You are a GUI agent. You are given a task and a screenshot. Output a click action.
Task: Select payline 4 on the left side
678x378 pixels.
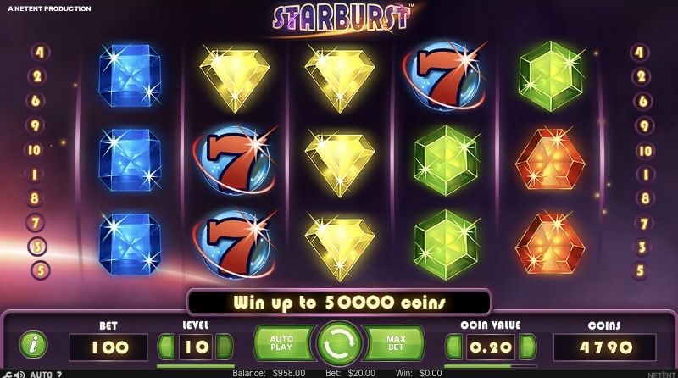(x=40, y=53)
